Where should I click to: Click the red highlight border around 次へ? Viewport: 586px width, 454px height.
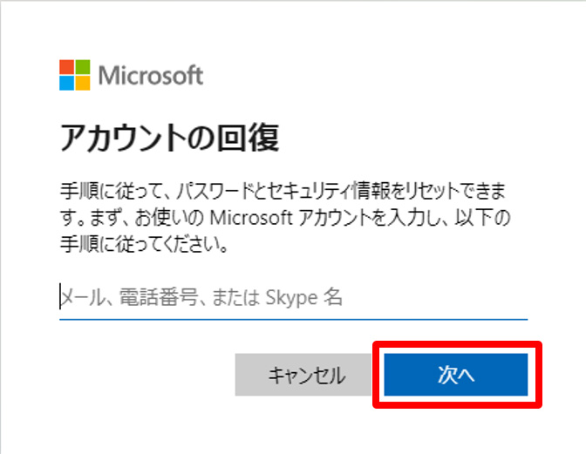coord(458,344)
